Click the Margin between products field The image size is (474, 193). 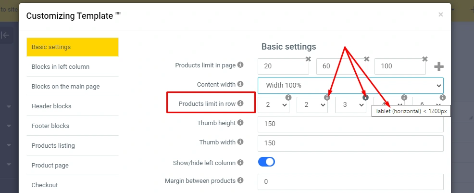(350, 182)
